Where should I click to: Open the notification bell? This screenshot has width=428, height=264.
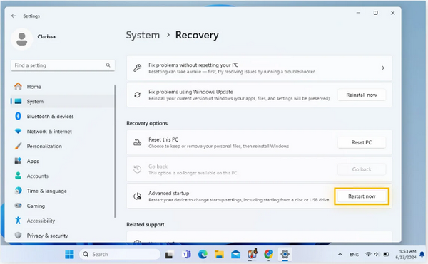pyautogui.click(x=422, y=254)
